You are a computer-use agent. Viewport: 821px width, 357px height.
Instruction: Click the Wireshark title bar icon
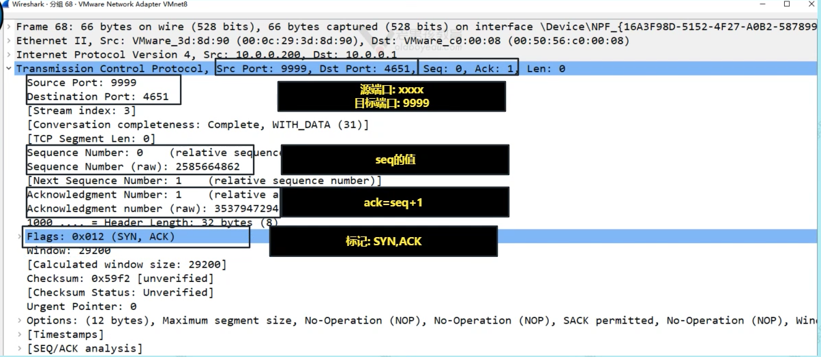click(4, 3)
